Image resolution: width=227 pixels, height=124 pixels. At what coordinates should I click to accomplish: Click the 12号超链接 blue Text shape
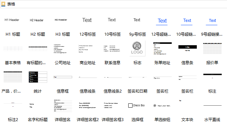click(162, 21)
